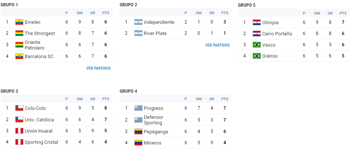Click the Univ. Católica team name
The height and width of the screenshot is (149, 352).
[x=39, y=120]
